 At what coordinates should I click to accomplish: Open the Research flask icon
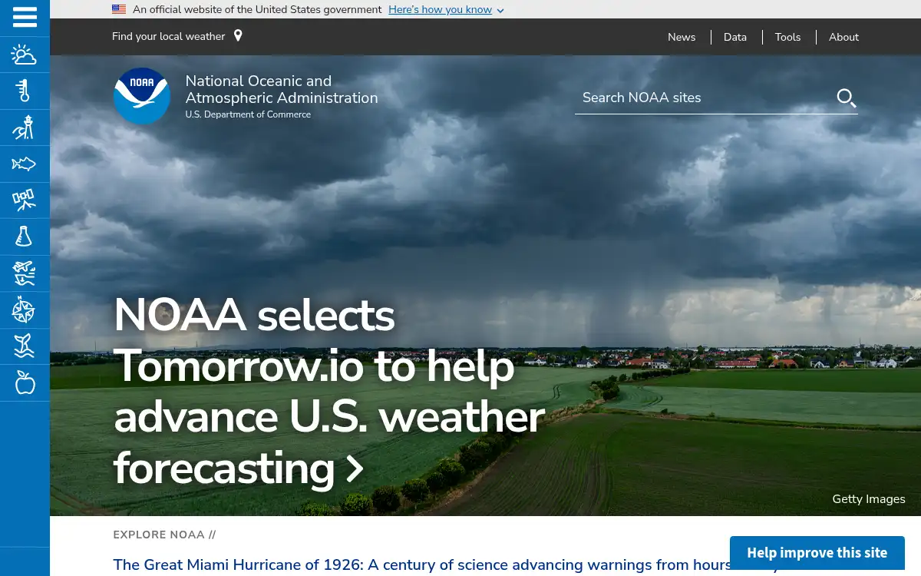point(25,237)
